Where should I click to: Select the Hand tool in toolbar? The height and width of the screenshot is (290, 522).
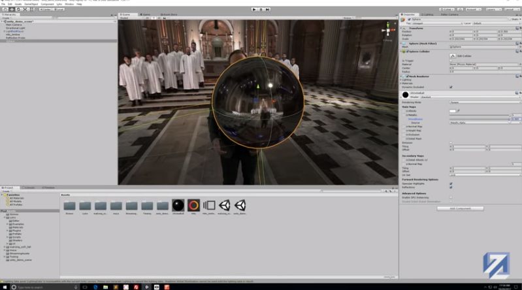point(5,9)
